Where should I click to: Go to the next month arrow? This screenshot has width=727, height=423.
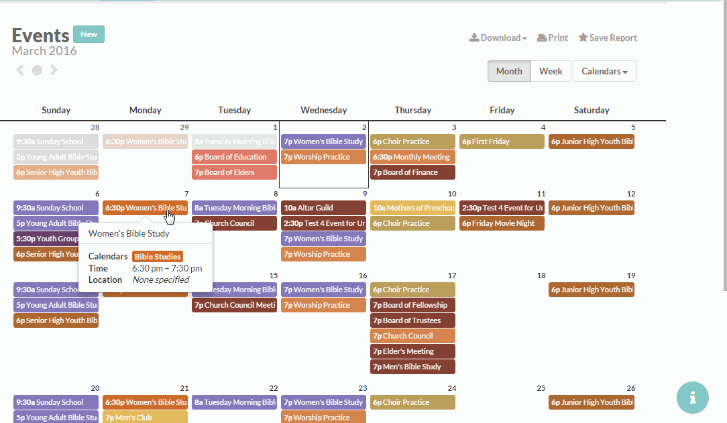tap(54, 70)
